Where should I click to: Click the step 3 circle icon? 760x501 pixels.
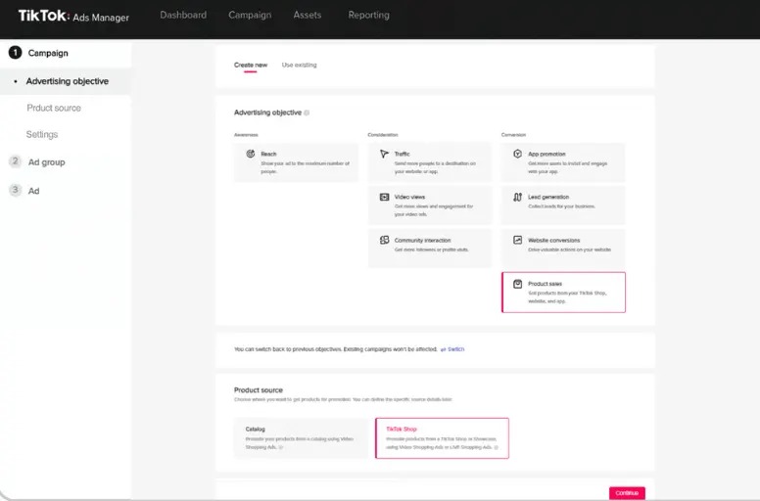pyautogui.click(x=15, y=190)
